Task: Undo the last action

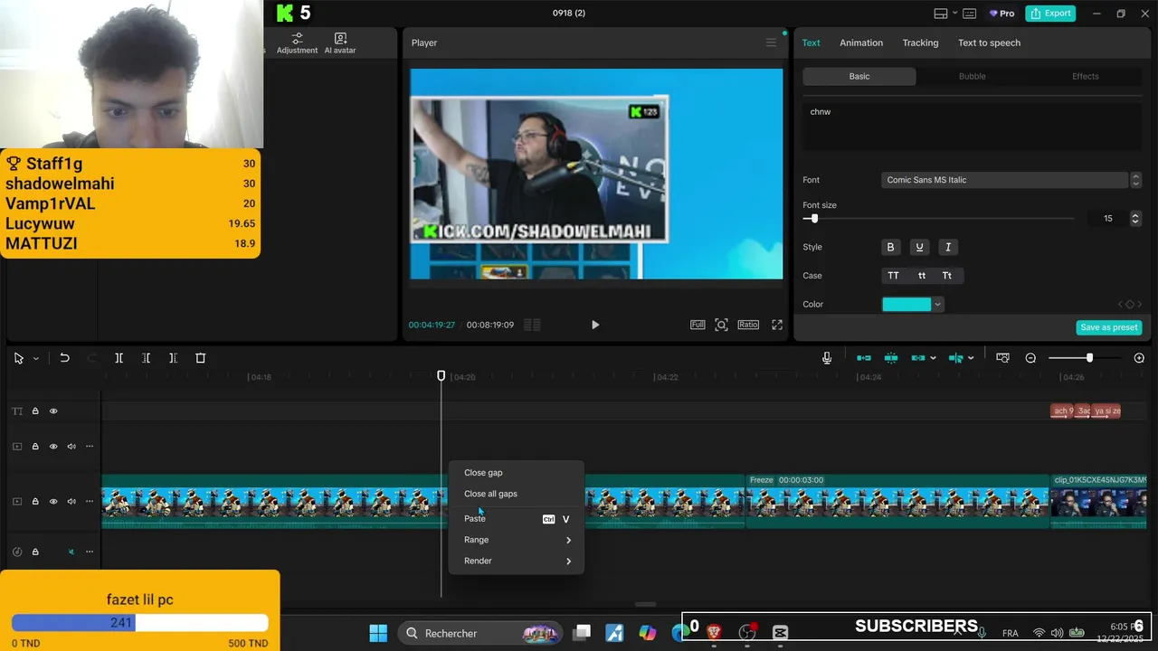Action: click(x=64, y=358)
